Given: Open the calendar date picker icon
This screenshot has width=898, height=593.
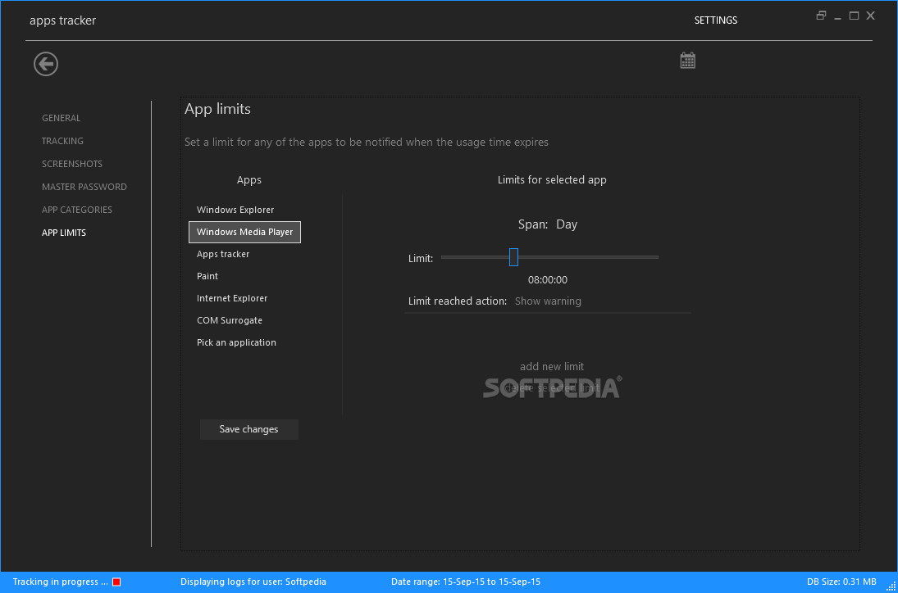Looking at the screenshot, I should click(x=688, y=61).
